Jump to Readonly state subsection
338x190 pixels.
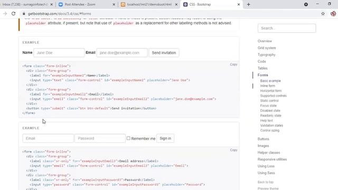tap(271, 116)
